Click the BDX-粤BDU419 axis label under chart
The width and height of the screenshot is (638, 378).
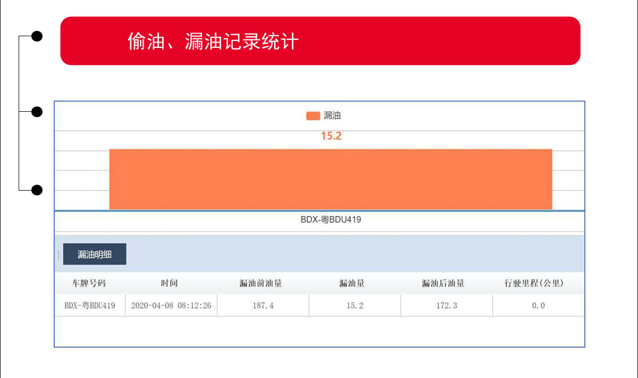tap(331, 219)
